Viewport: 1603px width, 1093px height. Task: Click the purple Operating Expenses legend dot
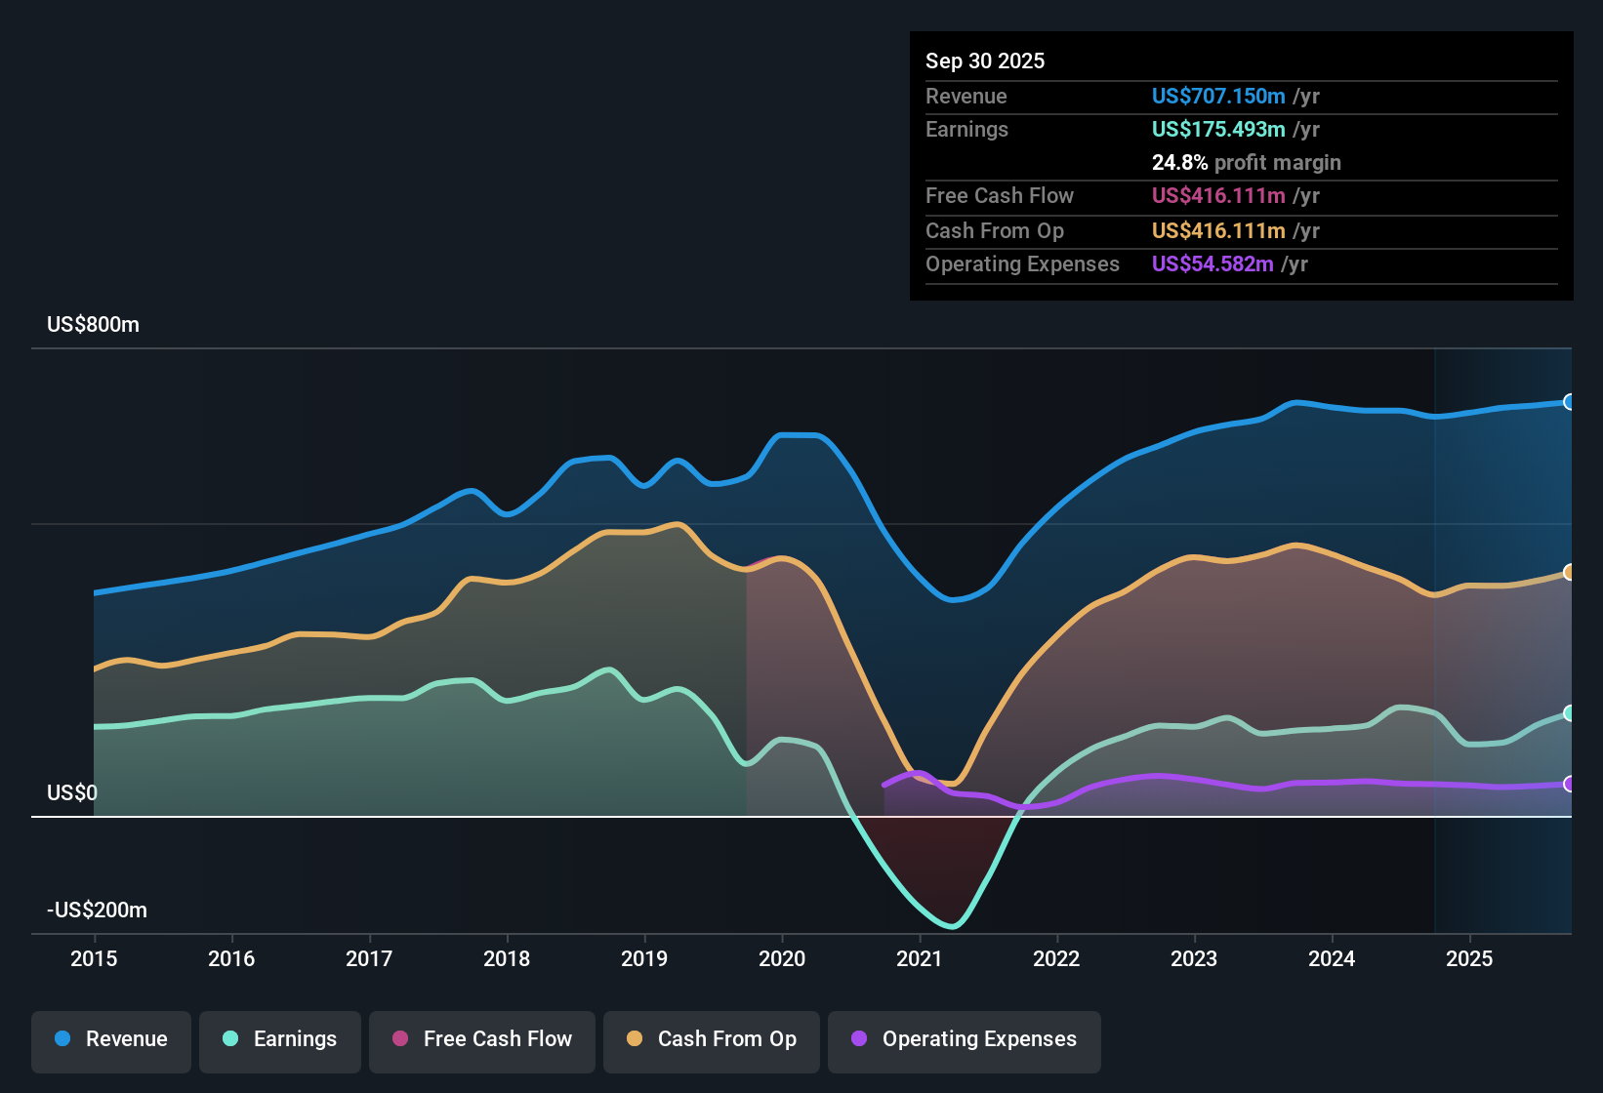pyautogui.click(x=858, y=1039)
